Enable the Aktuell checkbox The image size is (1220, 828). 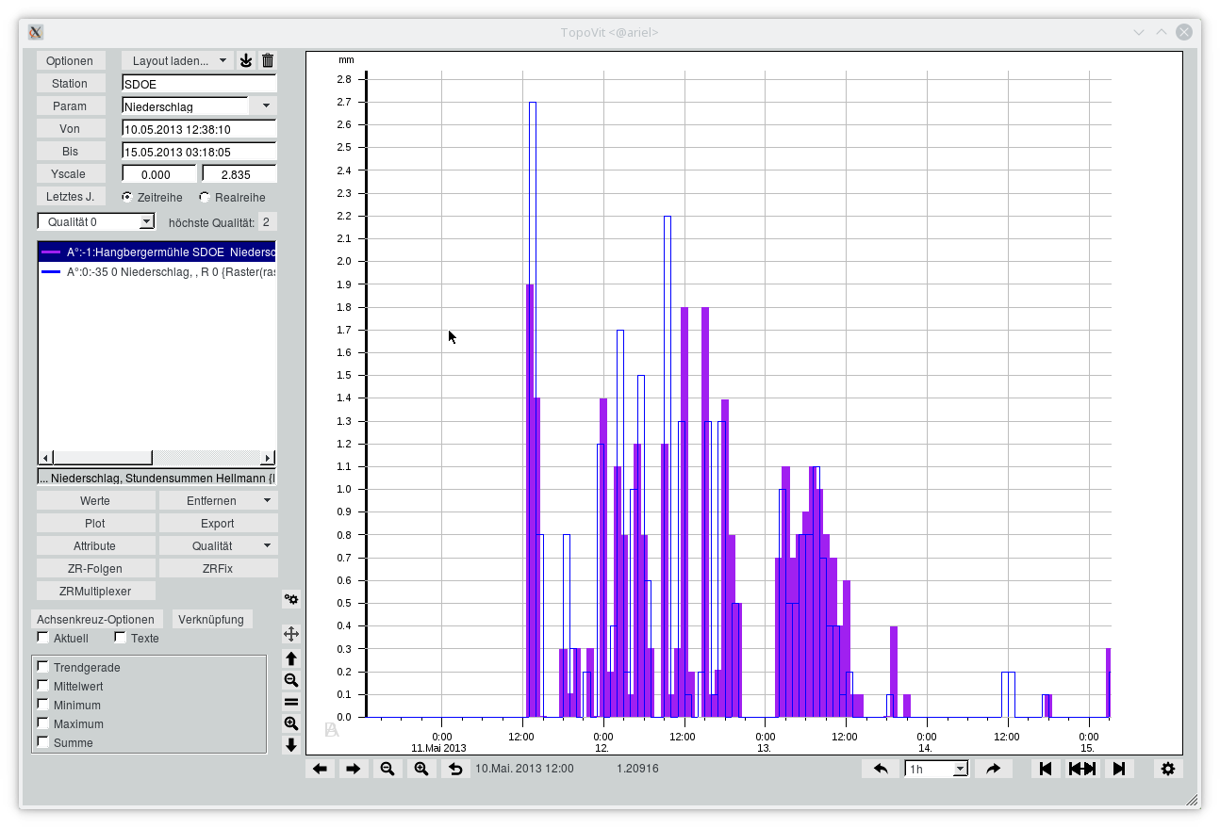[43, 638]
